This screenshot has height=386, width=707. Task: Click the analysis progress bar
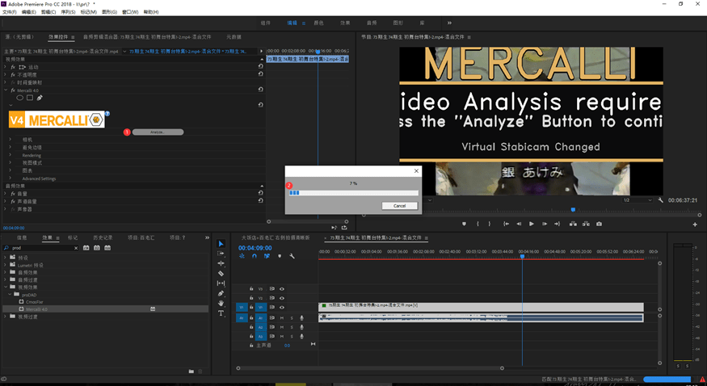click(x=353, y=193)
